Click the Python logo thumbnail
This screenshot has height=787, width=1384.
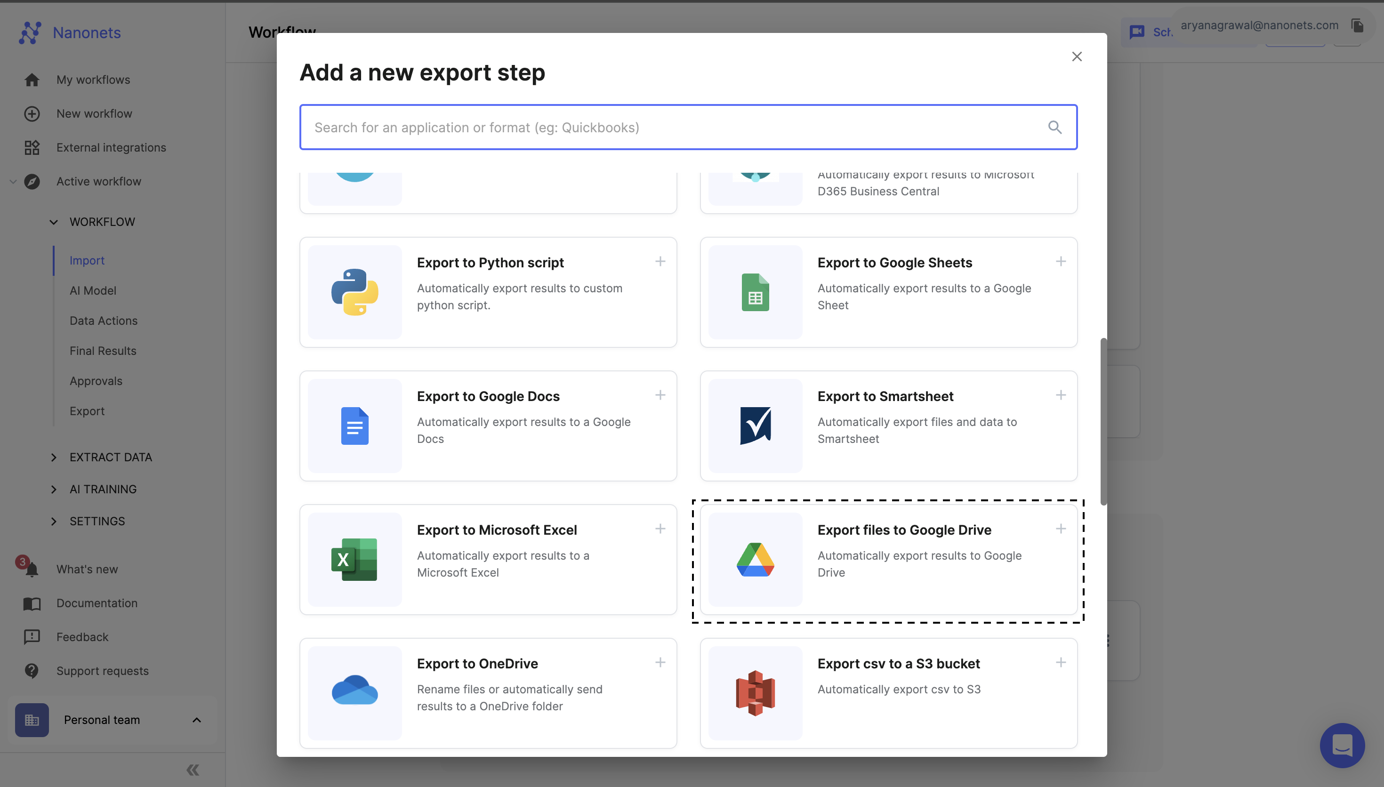[354, 292]
